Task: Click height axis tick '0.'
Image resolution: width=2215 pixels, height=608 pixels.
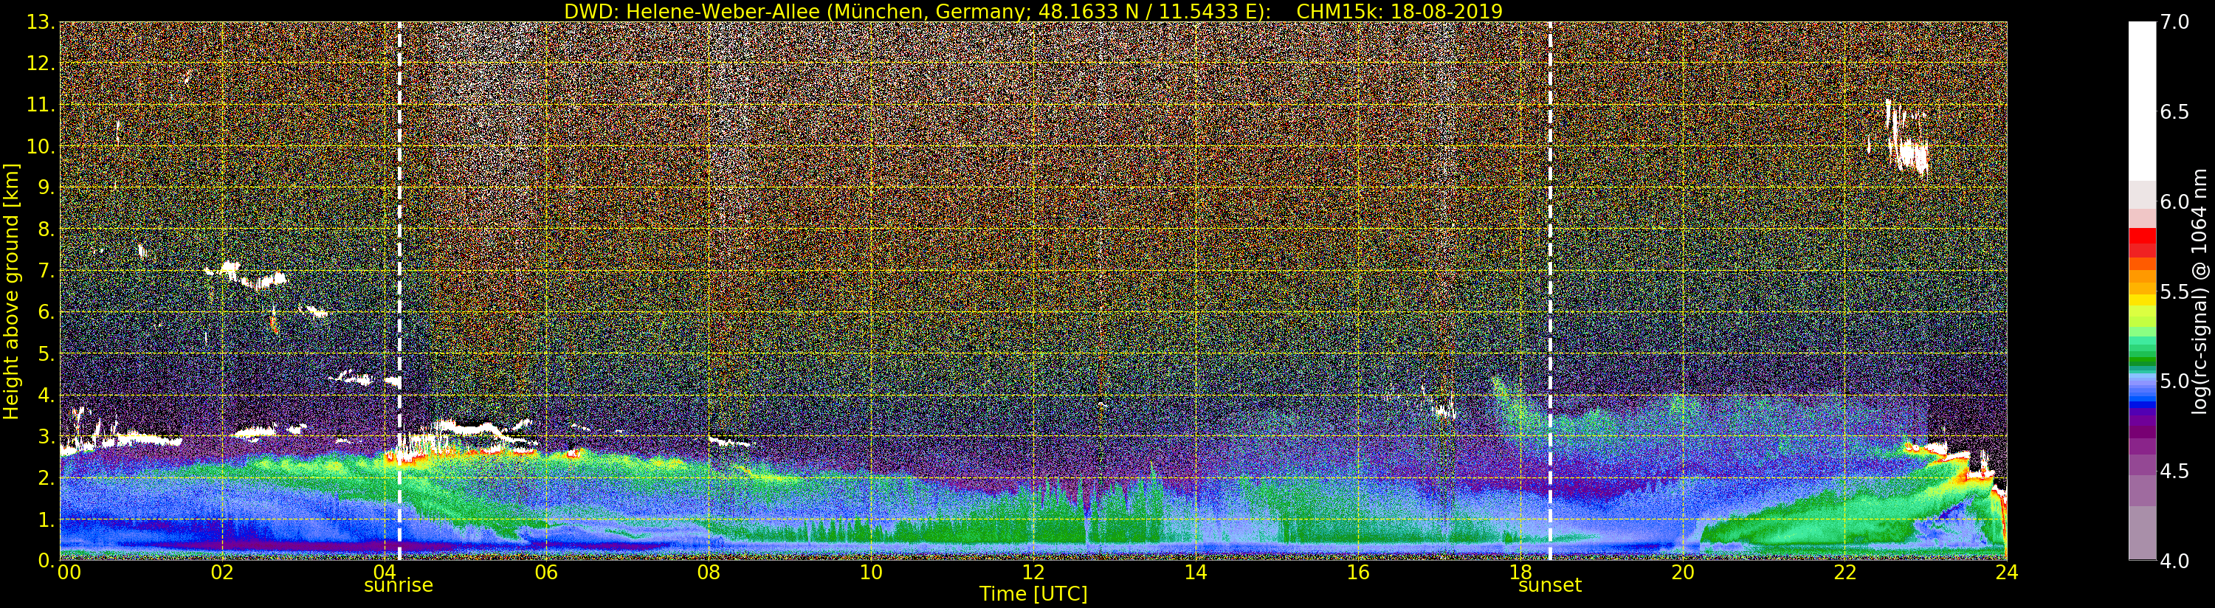Action: pos(46,560)
